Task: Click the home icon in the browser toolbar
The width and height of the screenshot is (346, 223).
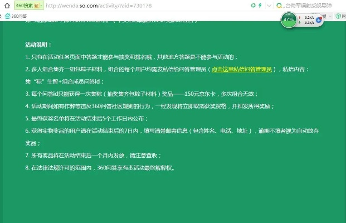Action: 7,6
